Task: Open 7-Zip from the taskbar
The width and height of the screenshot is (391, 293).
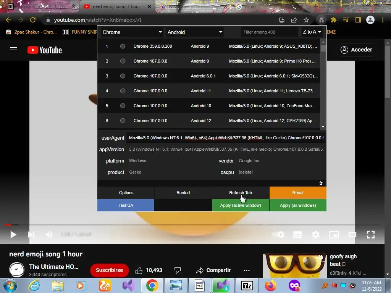Action: (x=247, y=285)
